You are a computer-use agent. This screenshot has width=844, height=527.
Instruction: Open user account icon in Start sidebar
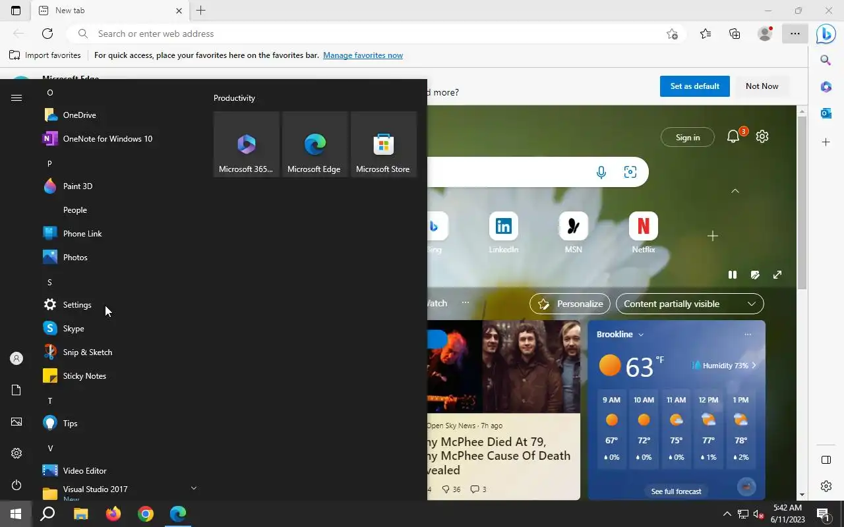(x=16, y=358)
